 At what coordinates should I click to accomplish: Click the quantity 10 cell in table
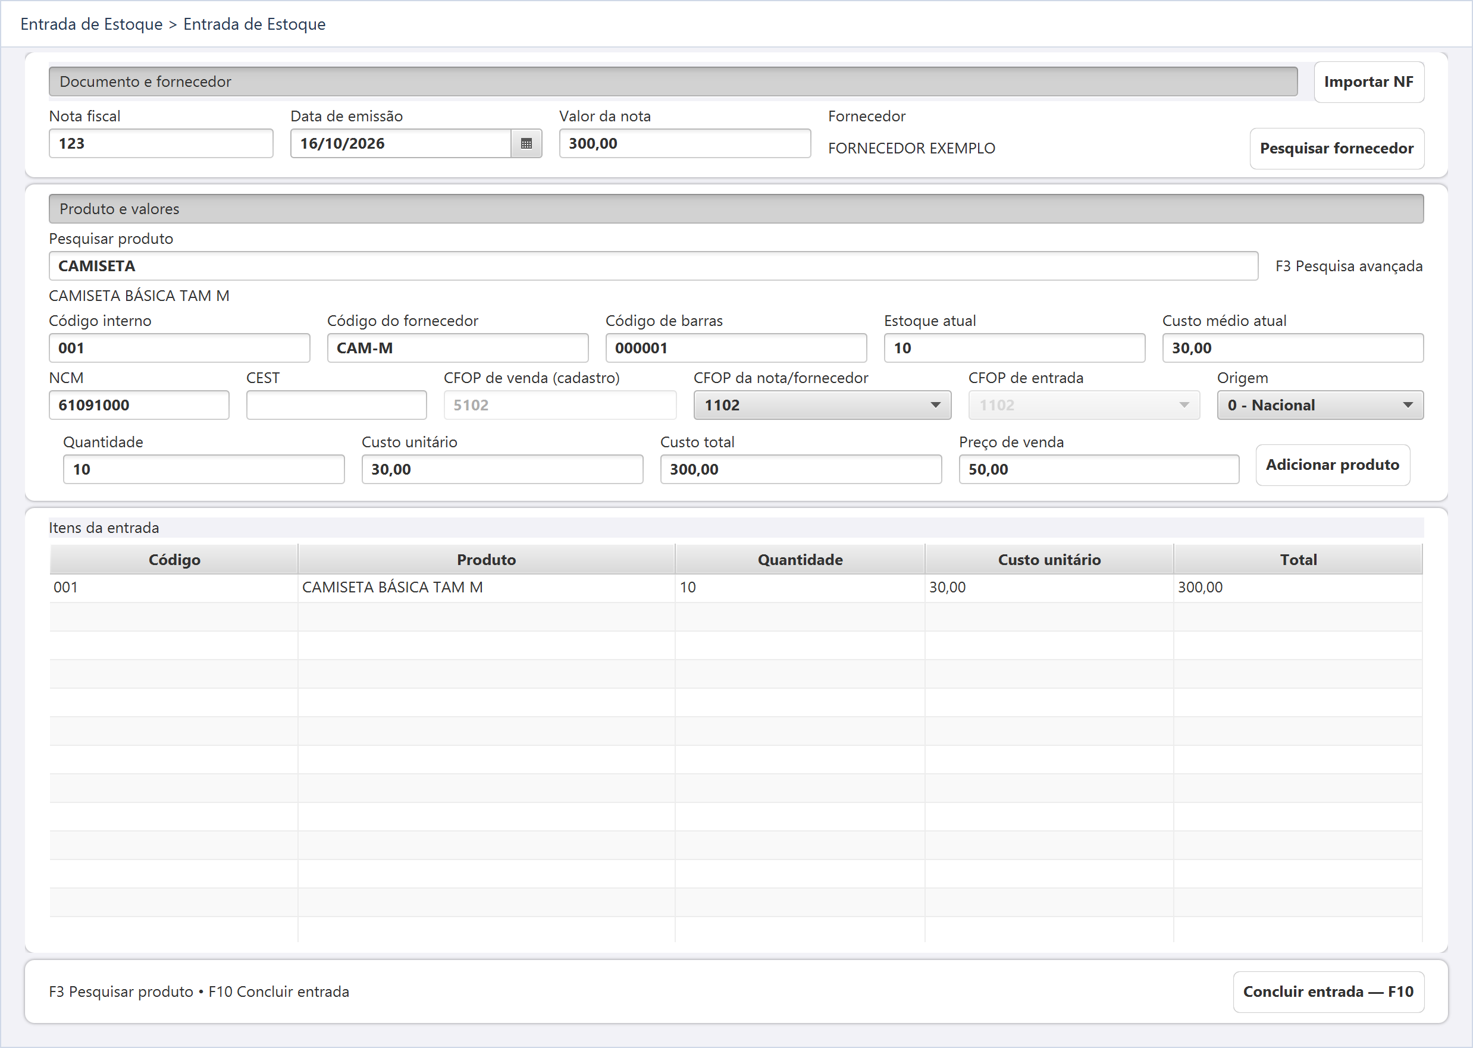[800, 587]
